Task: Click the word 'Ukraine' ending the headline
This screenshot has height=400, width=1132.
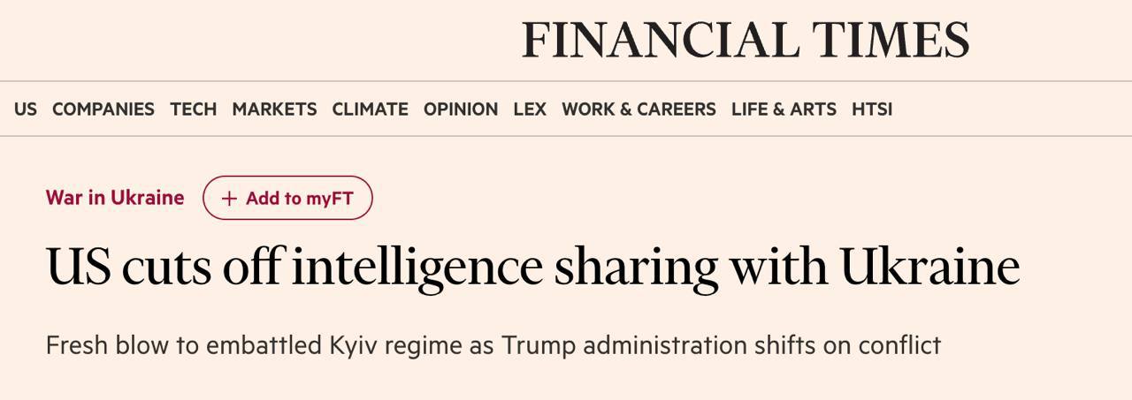Action: coord(929,267)
